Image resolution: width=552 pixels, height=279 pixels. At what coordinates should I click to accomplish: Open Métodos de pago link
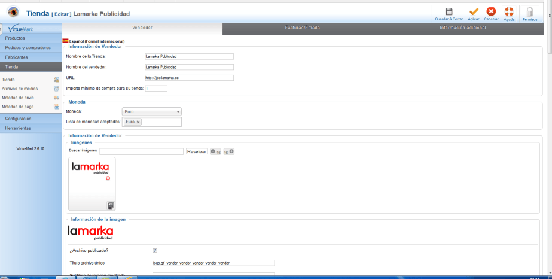pos(17,107)
